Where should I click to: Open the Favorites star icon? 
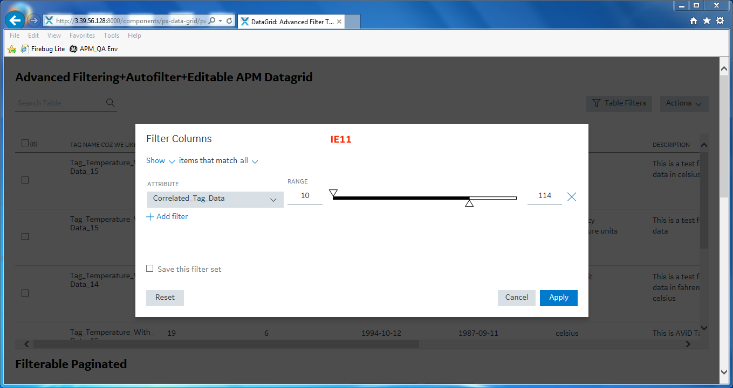pyautogui.click(x=707, y=21)
